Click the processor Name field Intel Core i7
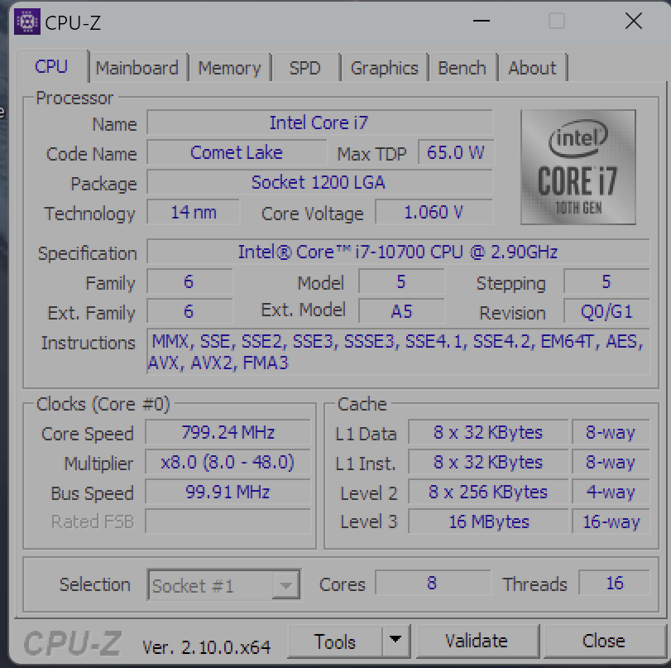Viewport: 671px width, 668px height. point(319,123)
